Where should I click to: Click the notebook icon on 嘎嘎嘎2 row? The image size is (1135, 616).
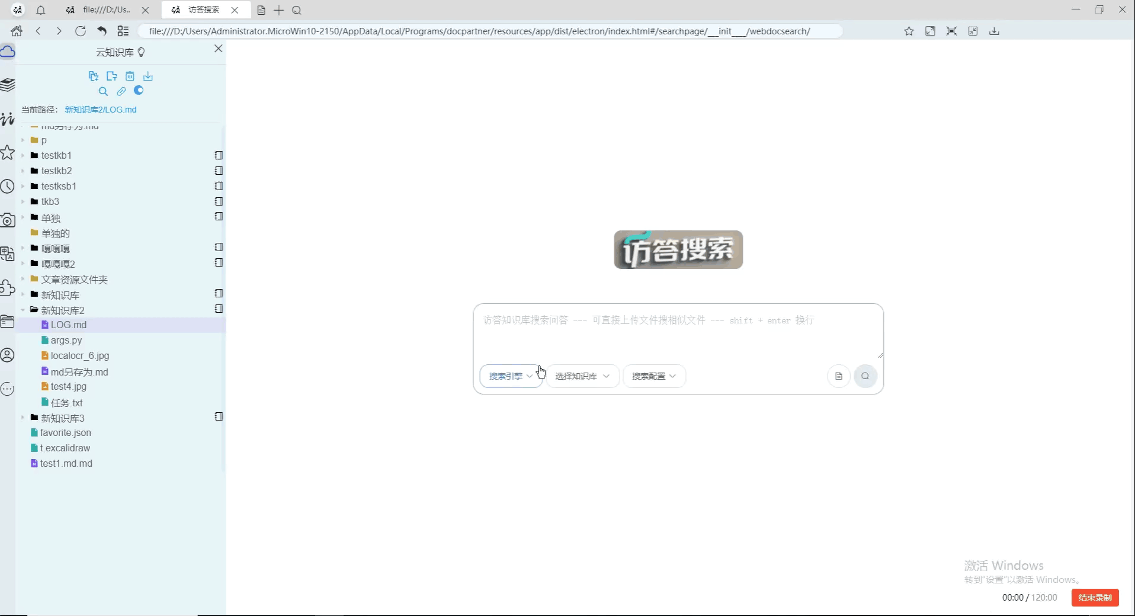coord(219,262)
